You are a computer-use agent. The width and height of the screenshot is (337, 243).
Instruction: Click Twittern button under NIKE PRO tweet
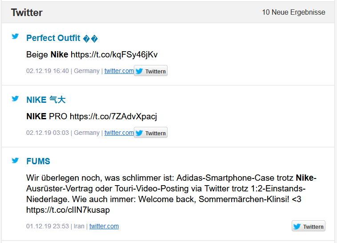(151, 133)
